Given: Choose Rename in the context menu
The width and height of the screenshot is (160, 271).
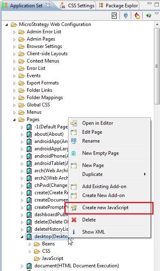Looking at the screenshot, I should (109, 141).
